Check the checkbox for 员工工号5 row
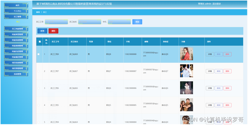Image resolution: width=248 pixels, height=125 pixels. point(39,105)
